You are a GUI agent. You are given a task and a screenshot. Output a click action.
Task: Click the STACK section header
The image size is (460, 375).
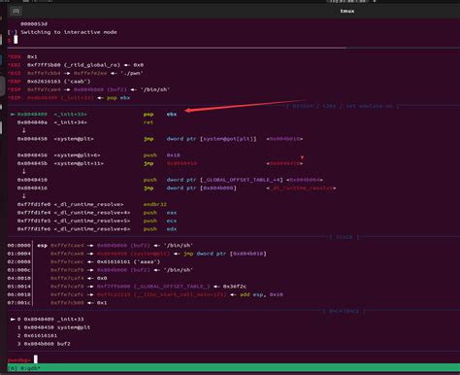pos(345,237)
